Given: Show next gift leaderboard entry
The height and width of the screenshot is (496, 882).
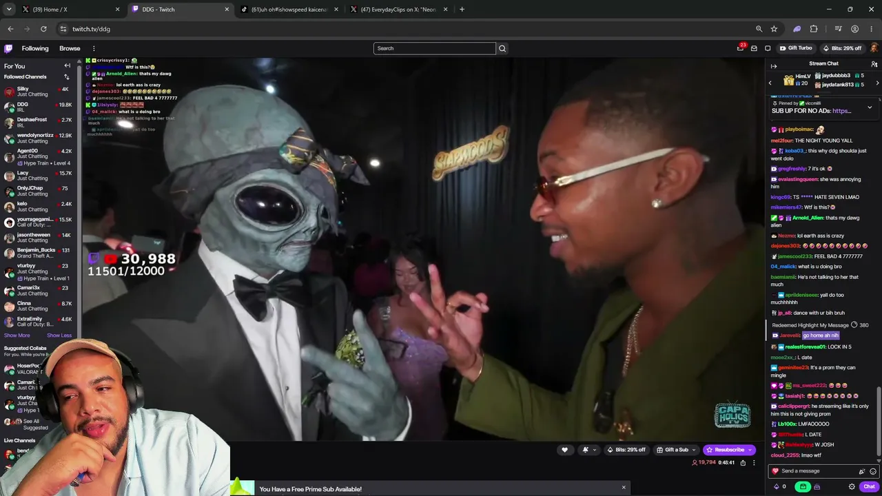Looking at the screenshot, I should (877, 83).
